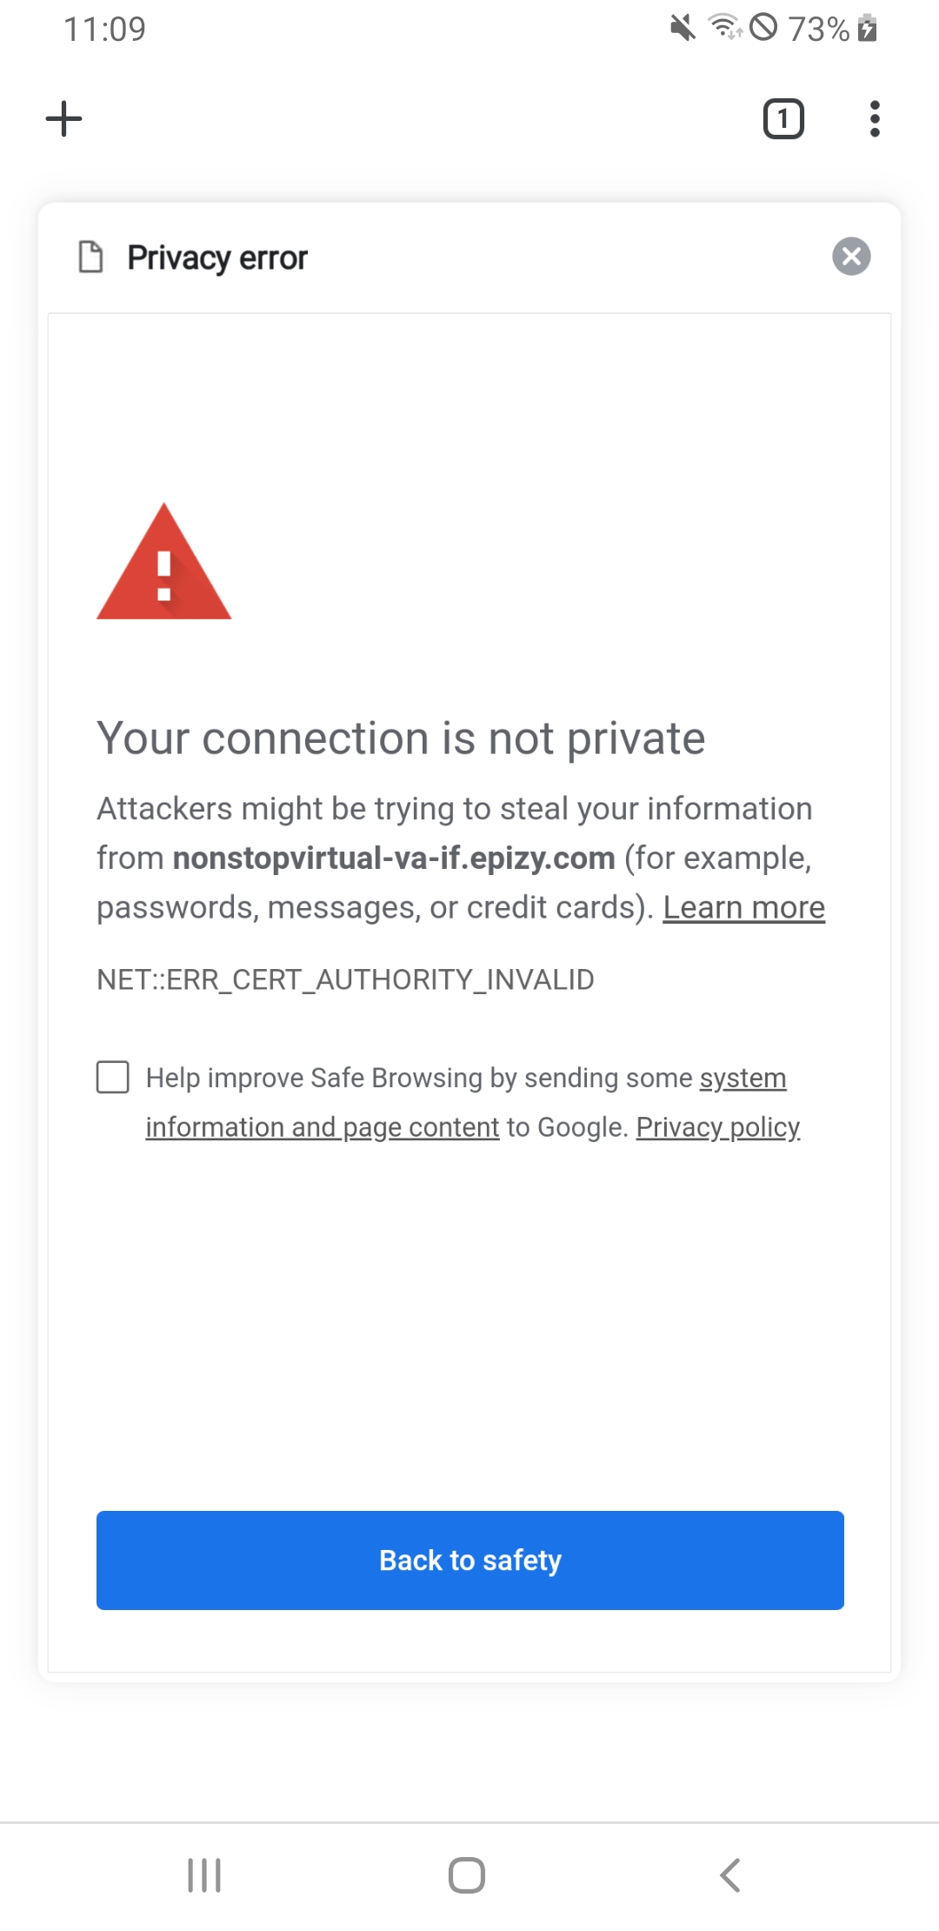Tap the tab switcher count icon
The height and width of the screenshot is (1931, 939).
(x=783, y=119)
